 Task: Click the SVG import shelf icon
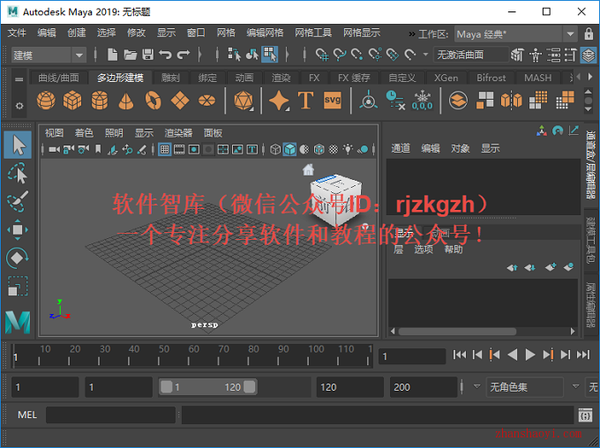pyautogui.click(x=332, y=101)
